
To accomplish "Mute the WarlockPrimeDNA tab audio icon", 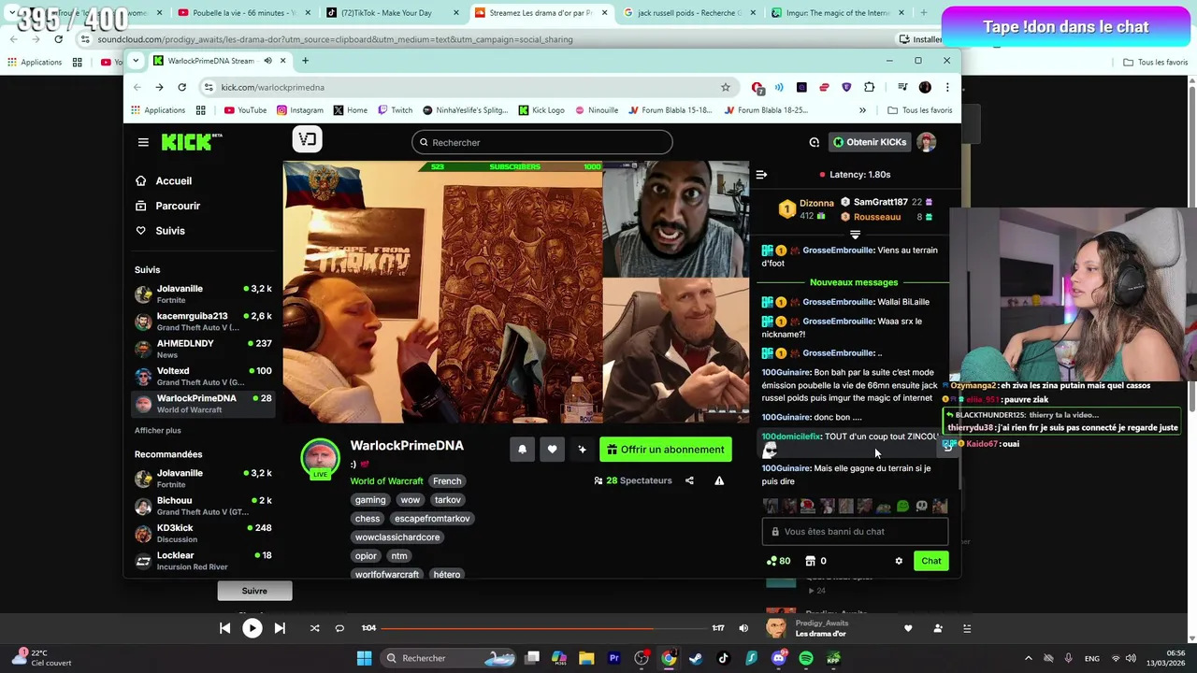I will coord(267,61).
